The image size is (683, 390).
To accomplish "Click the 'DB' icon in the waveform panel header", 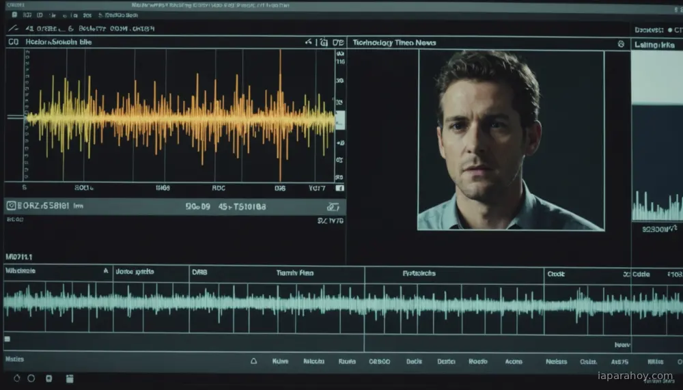I will pyautogui.click(x=338, y=42).
